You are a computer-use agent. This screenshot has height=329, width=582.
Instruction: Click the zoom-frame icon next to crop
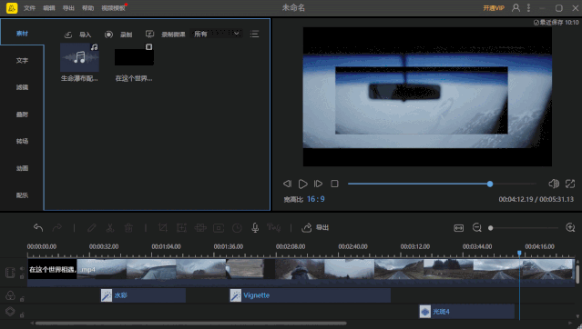click(x=181, y=227)
